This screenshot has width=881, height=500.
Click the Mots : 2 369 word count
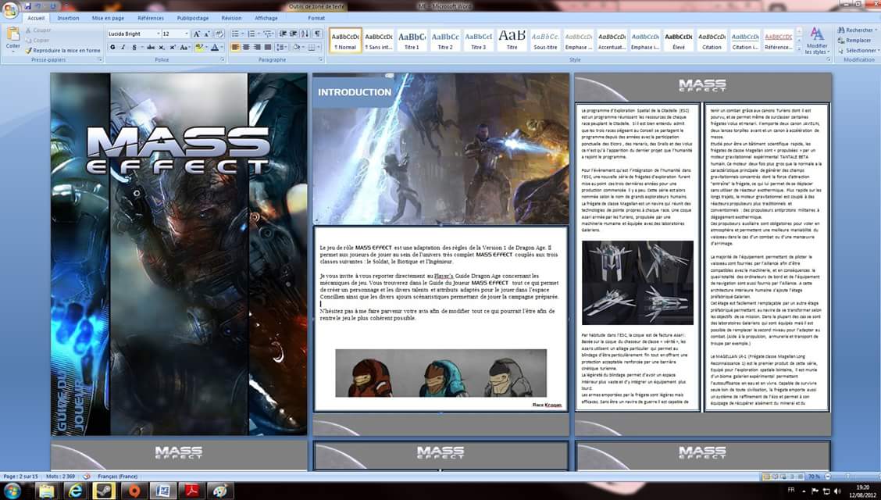point(61,477)
